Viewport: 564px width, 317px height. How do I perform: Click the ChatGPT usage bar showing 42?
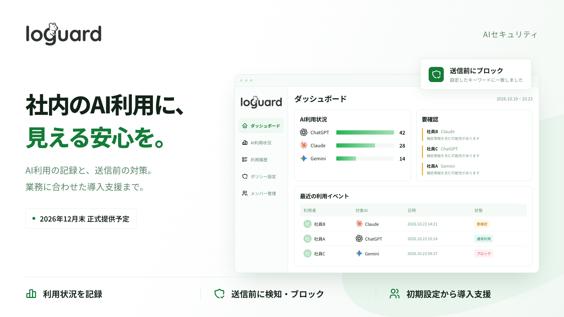click(365, 132)
